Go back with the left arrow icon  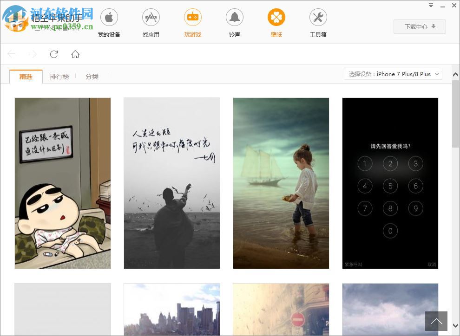[12, 54]
